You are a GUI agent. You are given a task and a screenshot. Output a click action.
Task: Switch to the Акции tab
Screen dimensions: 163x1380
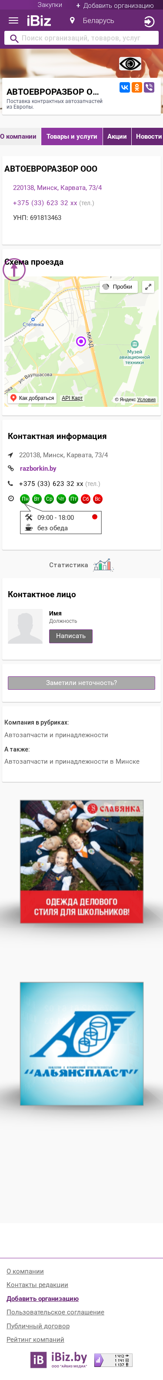click(x=117, y=136)
